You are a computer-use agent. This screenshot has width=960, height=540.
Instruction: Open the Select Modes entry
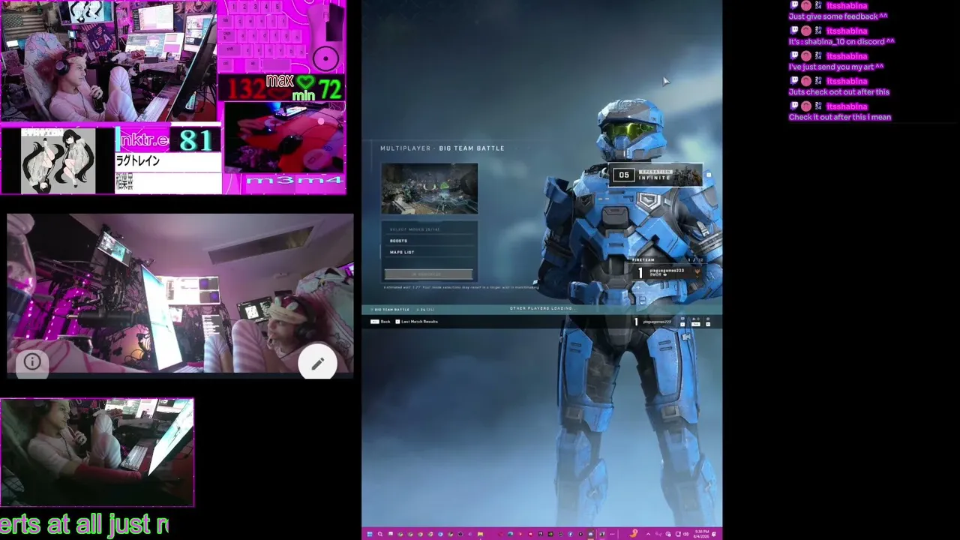pos(430,229)
